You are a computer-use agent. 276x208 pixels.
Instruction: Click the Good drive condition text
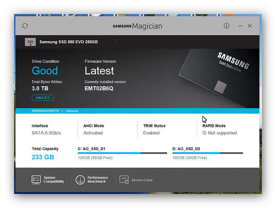click(45, 71)
